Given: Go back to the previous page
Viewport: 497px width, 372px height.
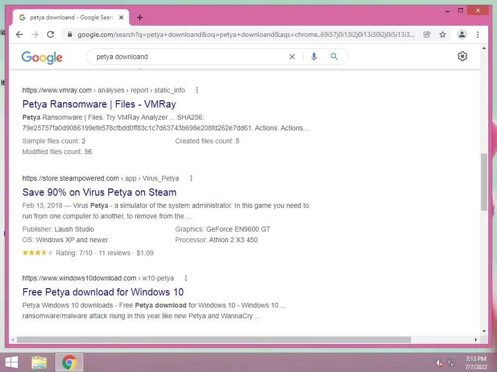Looking at the screenshot, I should tap(19, 34).
